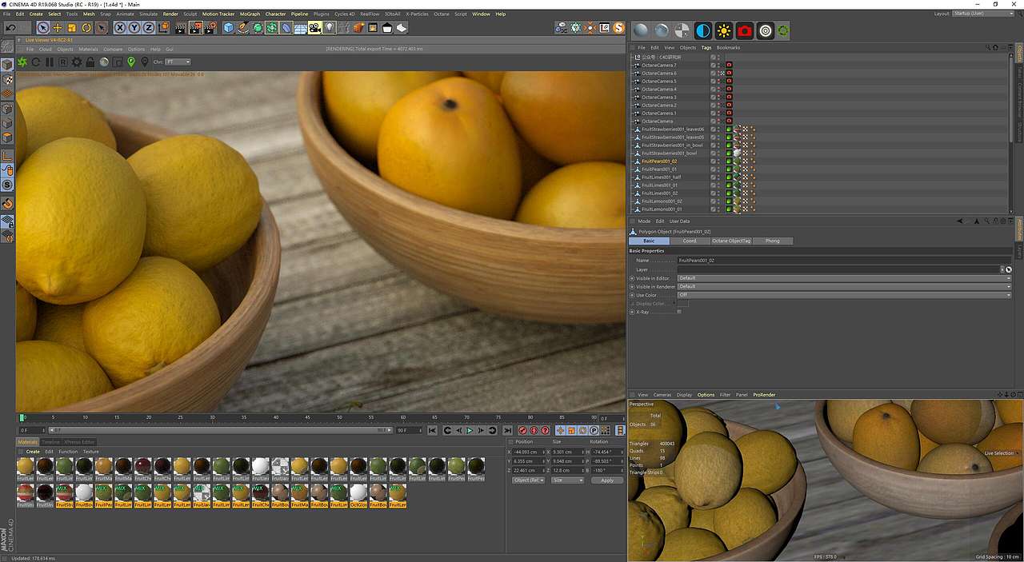Image resolution: width=1024 pixels, height=562 pixels.
Task: Restart Live Viewer render refresh icon
Action: pyautogui.click(x=36, y=62)
